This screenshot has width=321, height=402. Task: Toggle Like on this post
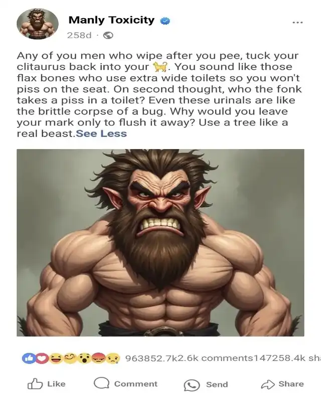pyautogui.click(x=47, y=384)
